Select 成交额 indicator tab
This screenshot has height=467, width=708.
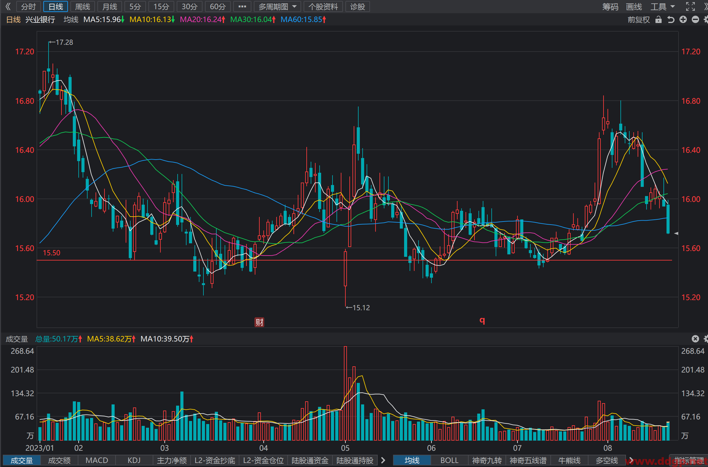pyautogui.click(x=59, y=460)
